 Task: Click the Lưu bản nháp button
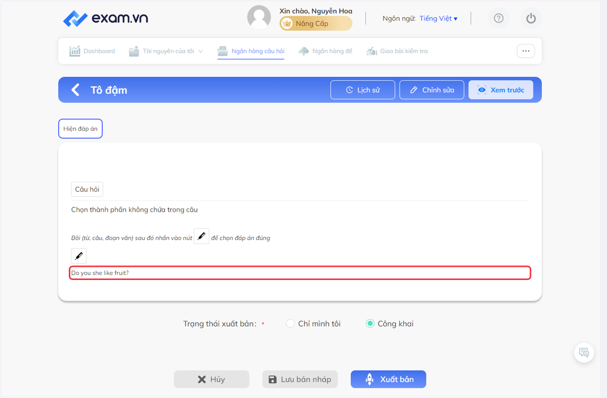pos(300,379)
